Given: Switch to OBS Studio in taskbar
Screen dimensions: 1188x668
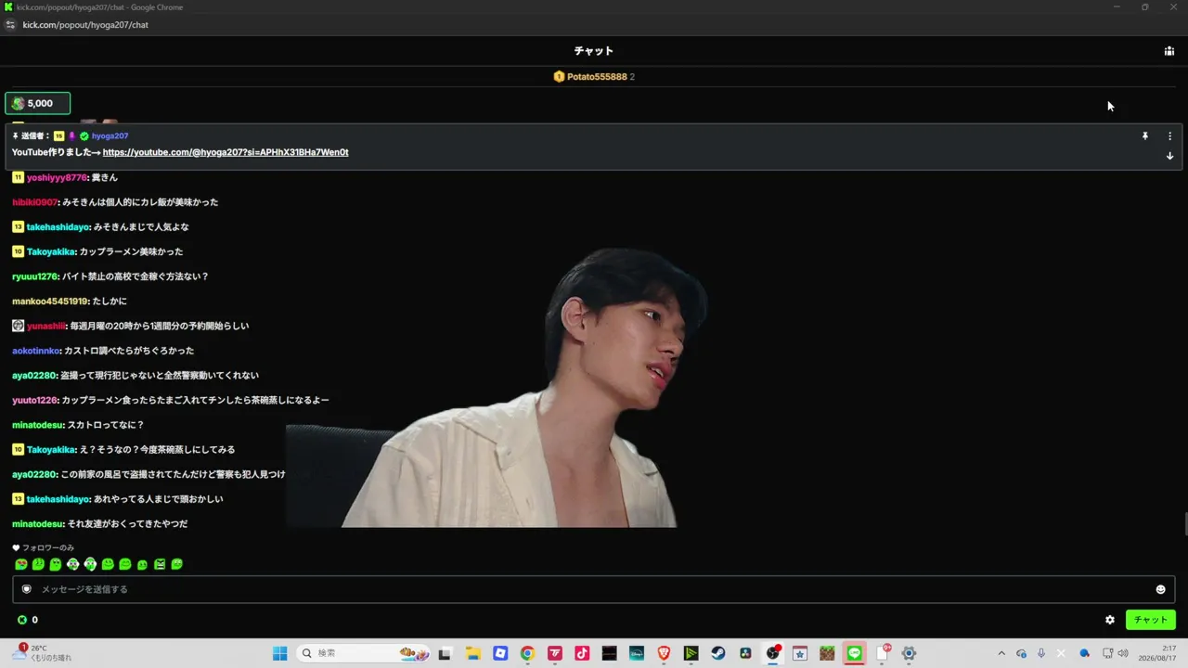Looking at the screenshot, I should point(773,653).
